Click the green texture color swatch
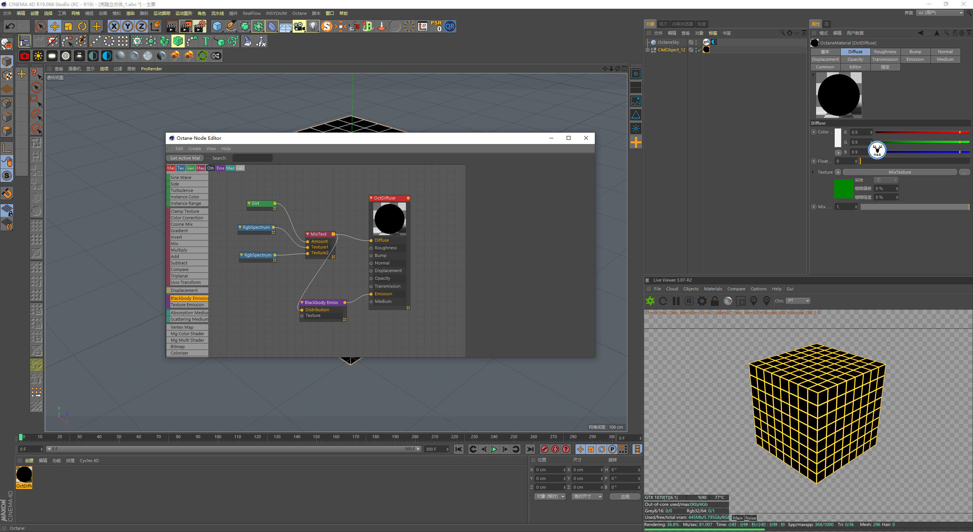The height and width of the screenshot is (532, 973). [x=844, y=188]
